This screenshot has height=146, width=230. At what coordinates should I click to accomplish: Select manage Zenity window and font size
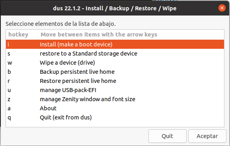pyautogui.click(x=115, y=99)
